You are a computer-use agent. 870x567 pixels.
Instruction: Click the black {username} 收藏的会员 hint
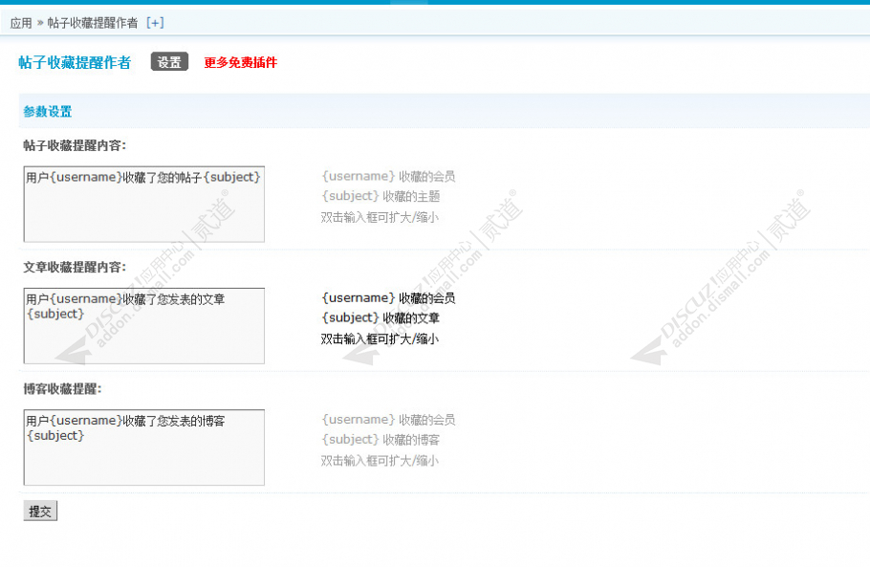point(388,298)
